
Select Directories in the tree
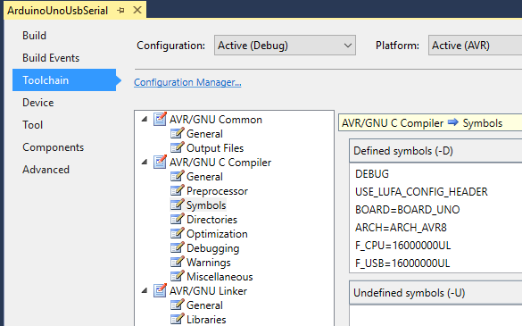(x=211, y=220)
